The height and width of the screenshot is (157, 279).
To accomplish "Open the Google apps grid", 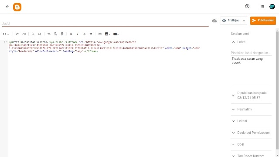I will pyautogui.click(x=262, y=7).
